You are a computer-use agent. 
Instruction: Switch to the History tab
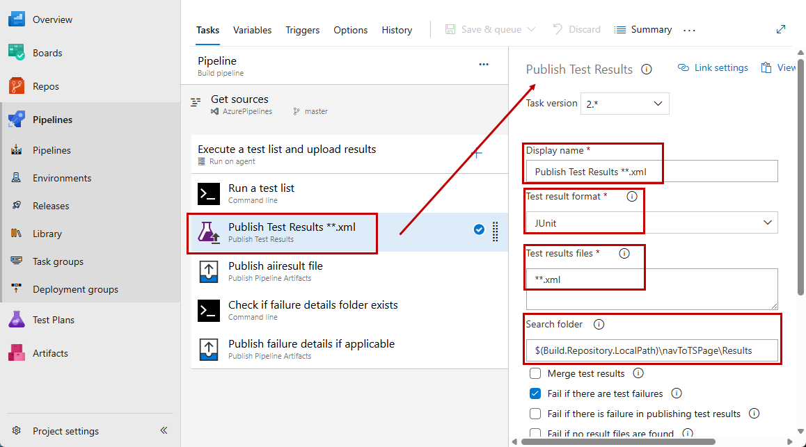point(397,30)
